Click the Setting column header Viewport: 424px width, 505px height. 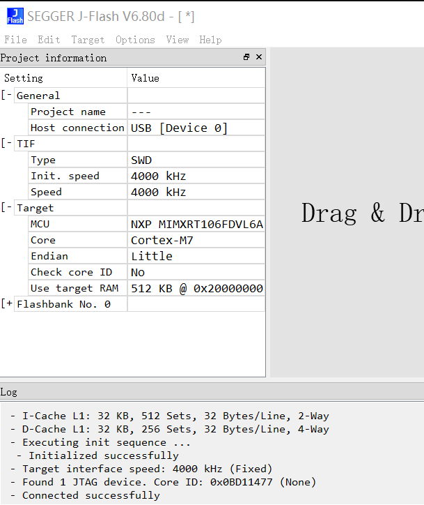(x=63, y=78)
